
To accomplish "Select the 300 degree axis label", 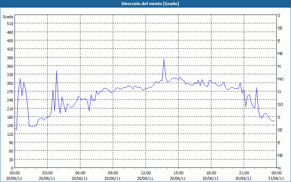I will click(10, 83).
